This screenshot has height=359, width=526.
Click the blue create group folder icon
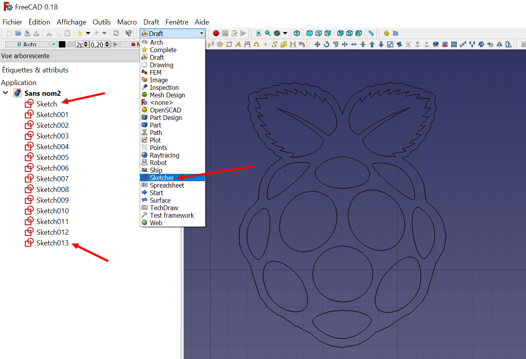pos(396,33)
